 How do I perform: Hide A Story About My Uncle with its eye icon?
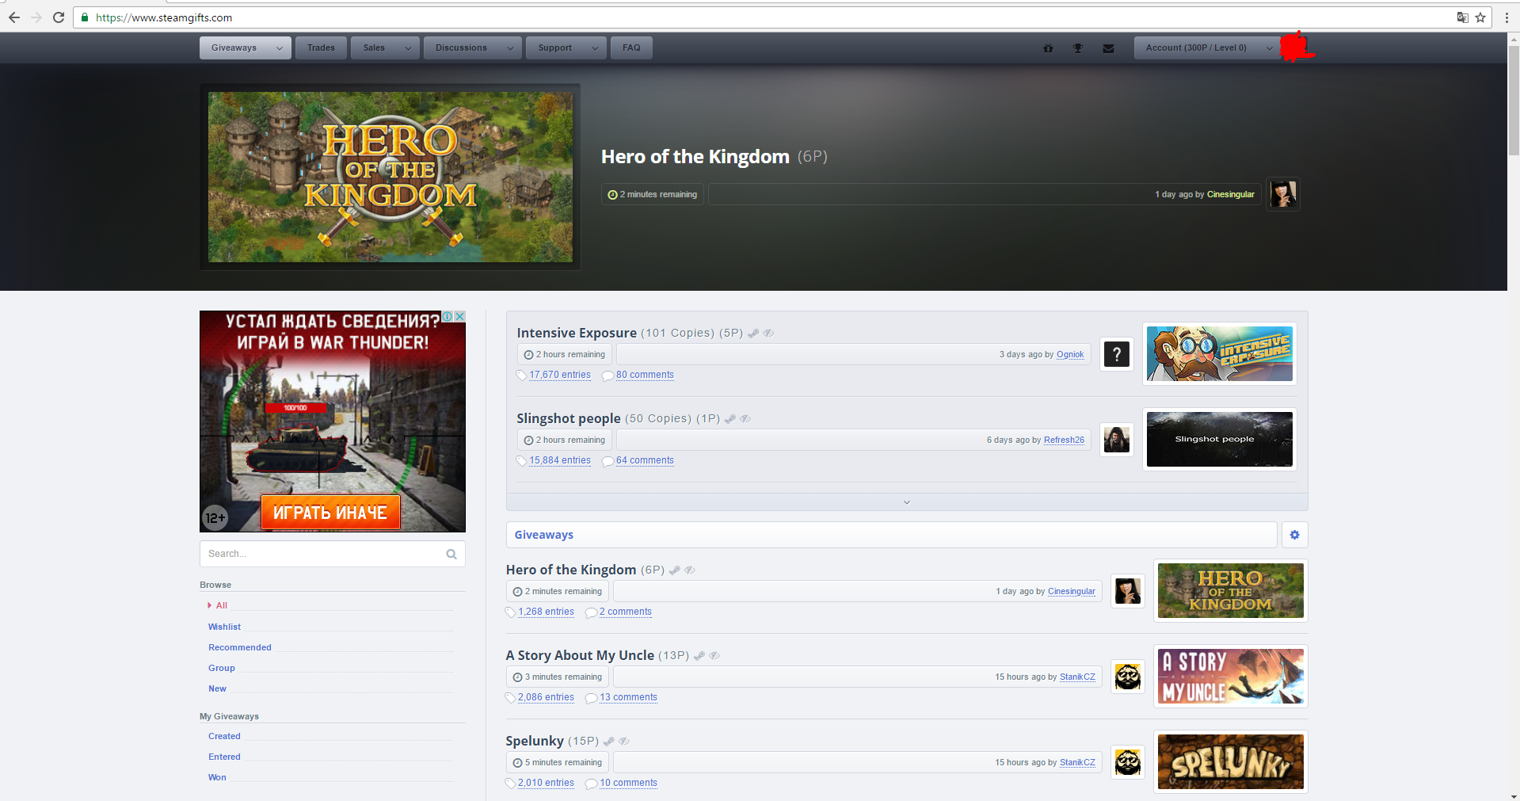pos(714,656)
